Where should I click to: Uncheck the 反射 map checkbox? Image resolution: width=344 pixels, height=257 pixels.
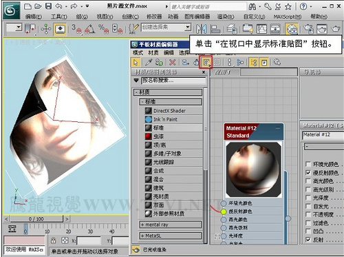308,240
